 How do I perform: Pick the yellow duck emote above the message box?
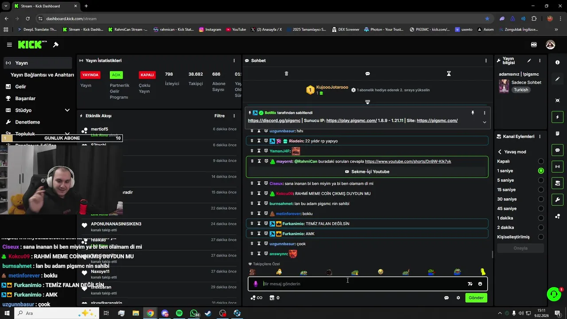click(483, 272)
